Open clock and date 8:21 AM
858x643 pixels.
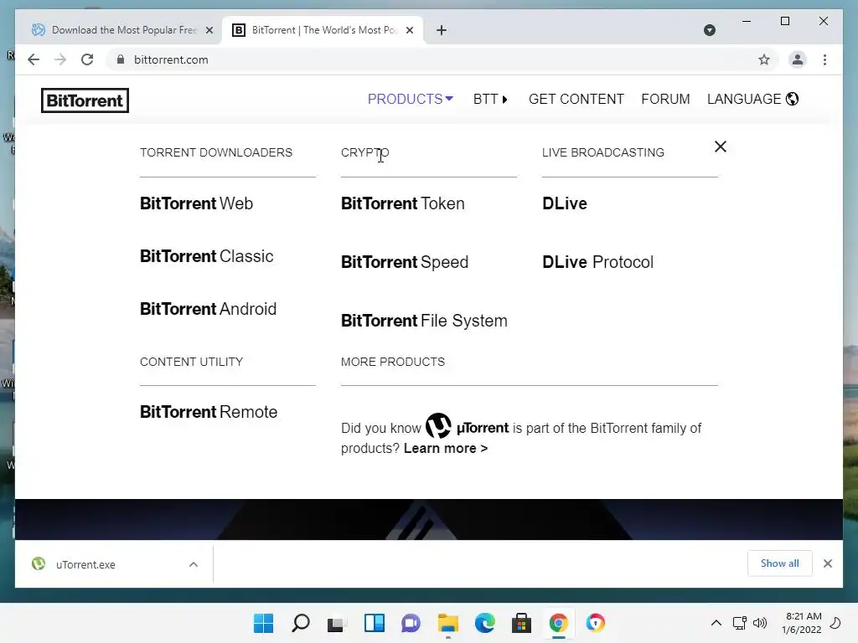point(802,623)
